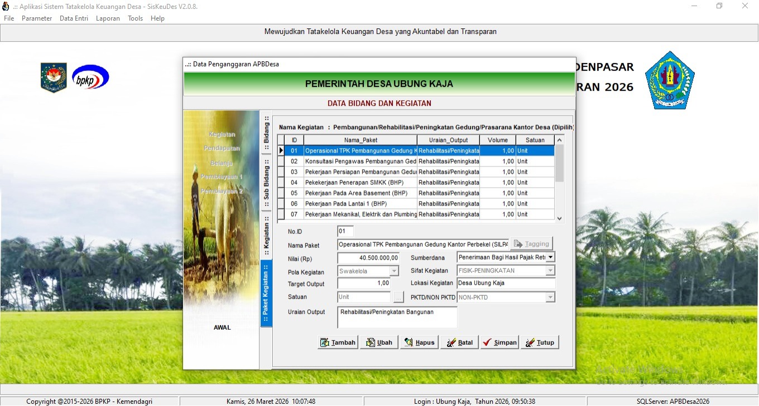
Task: Click the Satuan column header in table
Action: coord(535,140)
